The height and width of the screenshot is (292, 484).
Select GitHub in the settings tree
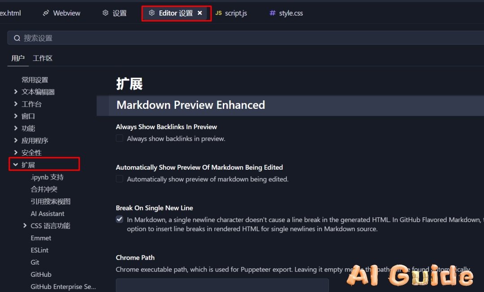pyautogui.click(x=41, y=275)
